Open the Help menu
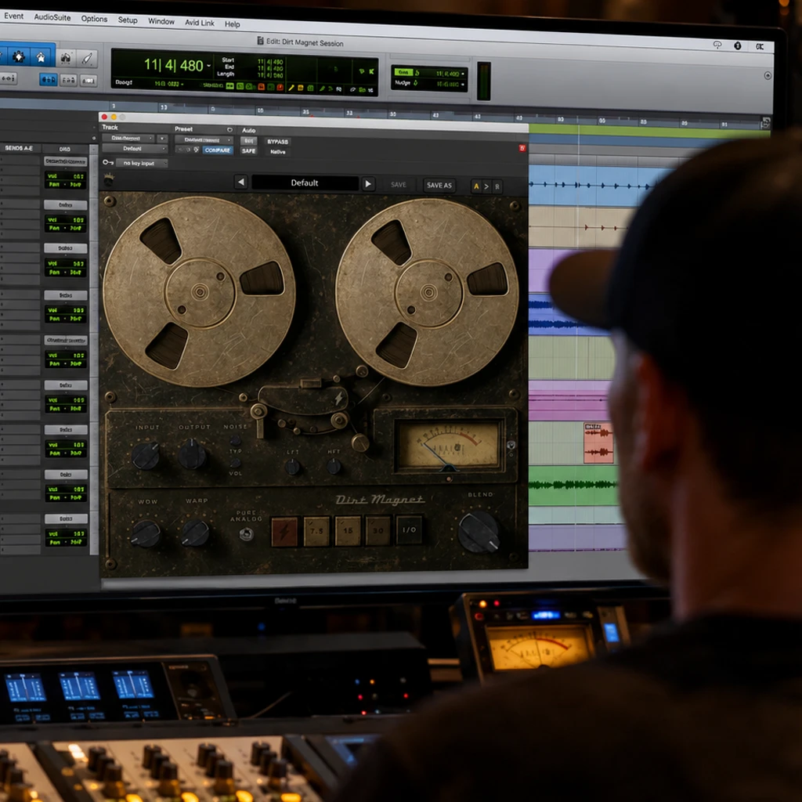802x802 pixels. pos(232,24)
